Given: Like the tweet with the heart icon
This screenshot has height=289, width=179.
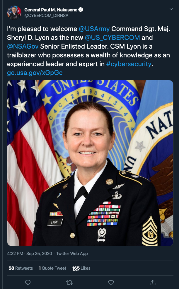Looking at the screenshot, I should (111, 282).
